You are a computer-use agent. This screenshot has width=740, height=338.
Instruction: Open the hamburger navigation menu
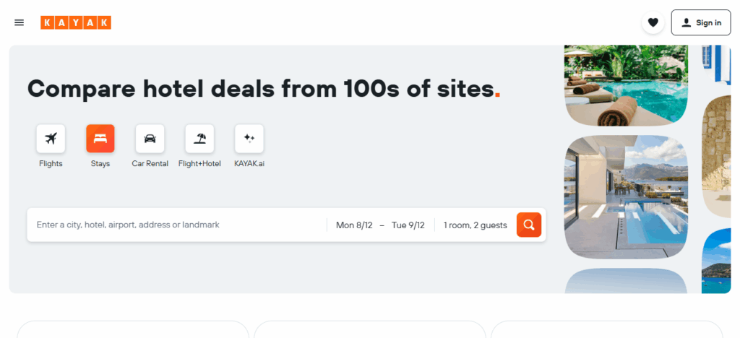coord(20,22)
